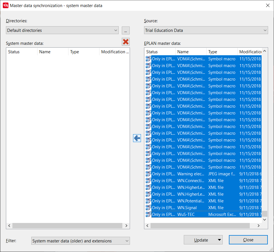Open the Filter dropdown

coord(81,241)
